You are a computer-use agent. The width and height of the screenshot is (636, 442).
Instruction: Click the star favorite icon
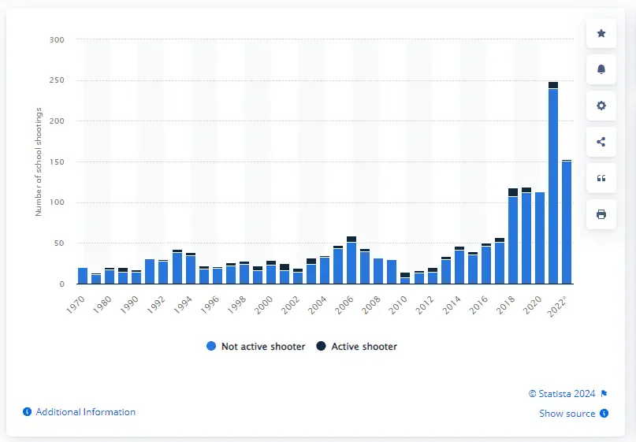[601, 33]
